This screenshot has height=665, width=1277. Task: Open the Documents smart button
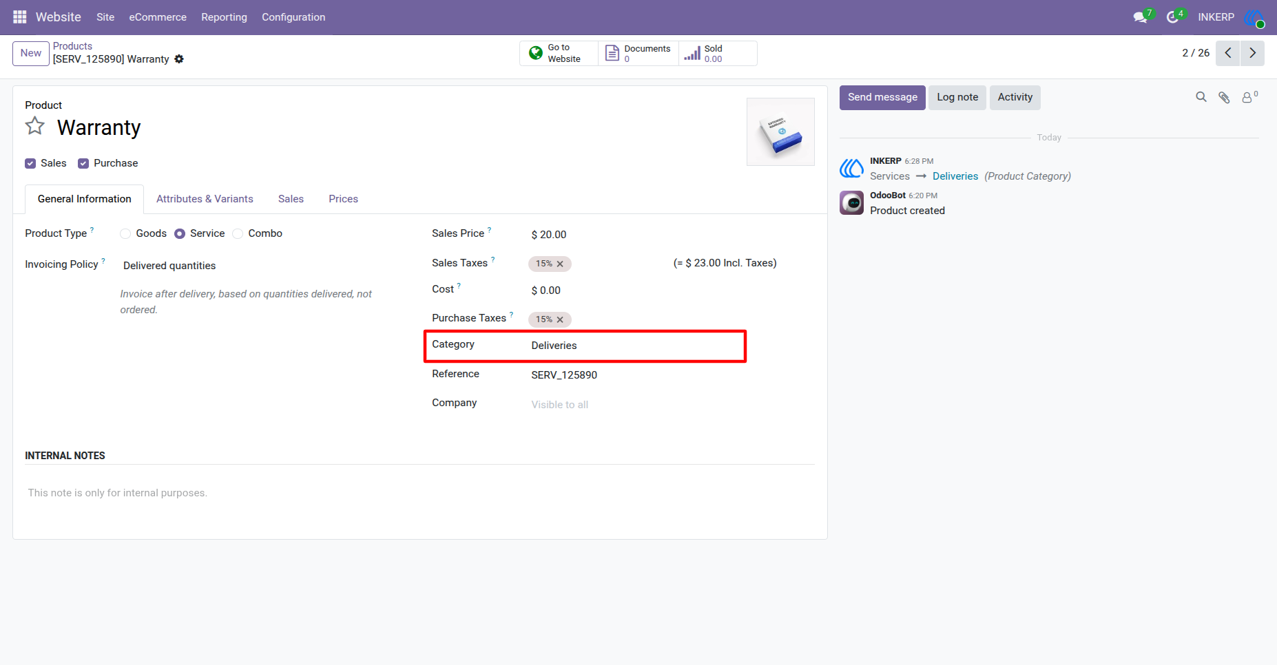pos(638,53)
